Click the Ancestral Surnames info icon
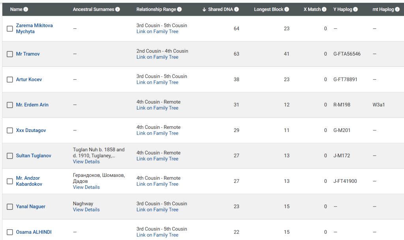The width and height of the screenshot is (404, 240). click(x=118, y=9)
